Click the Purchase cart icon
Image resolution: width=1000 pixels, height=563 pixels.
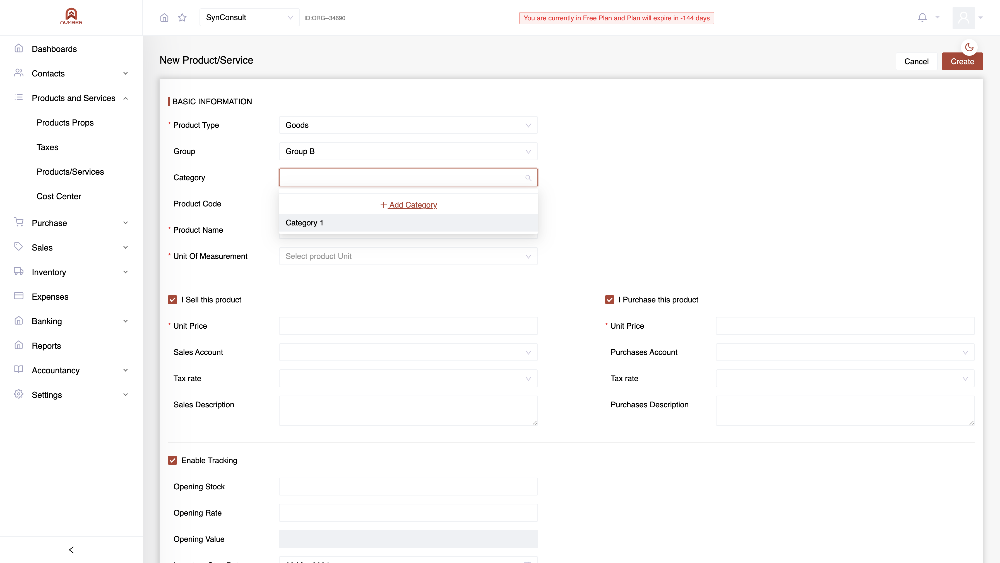(x=19, y=222)
